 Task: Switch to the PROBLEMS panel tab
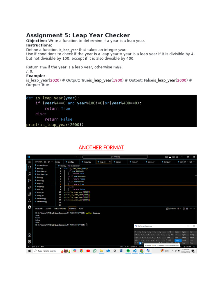pyautogui.click(x=39, y=209)
